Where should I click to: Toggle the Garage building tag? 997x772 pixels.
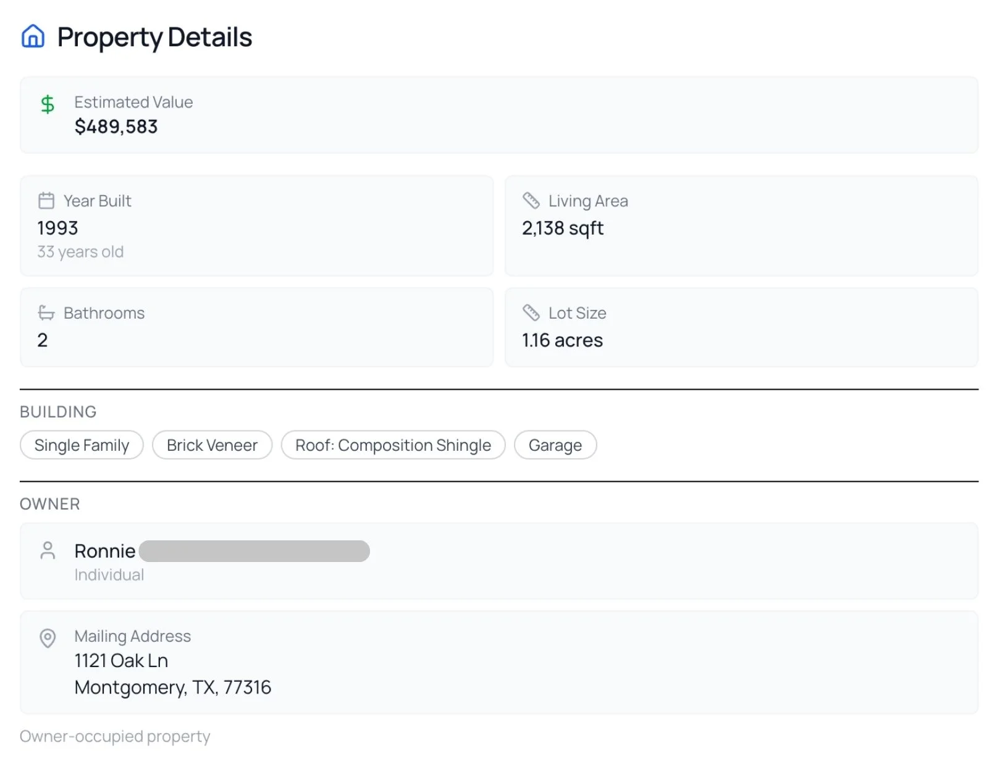point(555,445)
